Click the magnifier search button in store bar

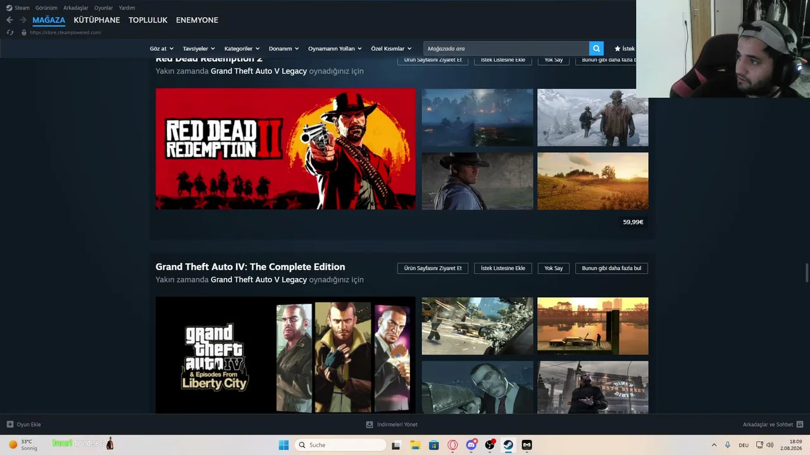point(596,49)
